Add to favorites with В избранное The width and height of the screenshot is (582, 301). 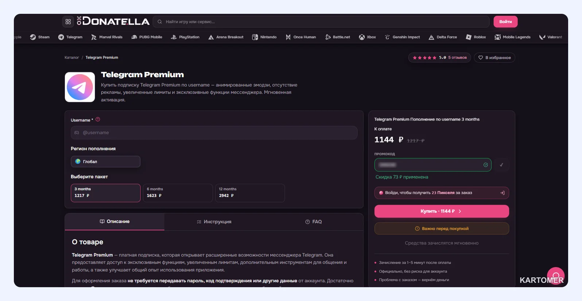494,58
